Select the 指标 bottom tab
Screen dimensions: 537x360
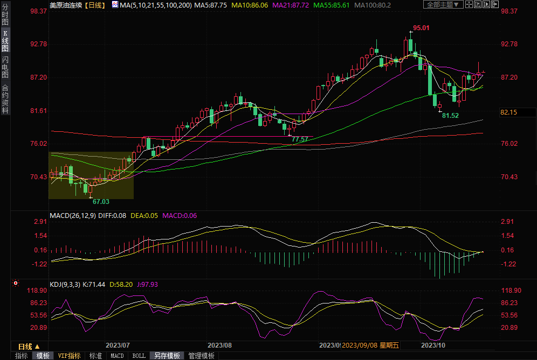(21, 356)
